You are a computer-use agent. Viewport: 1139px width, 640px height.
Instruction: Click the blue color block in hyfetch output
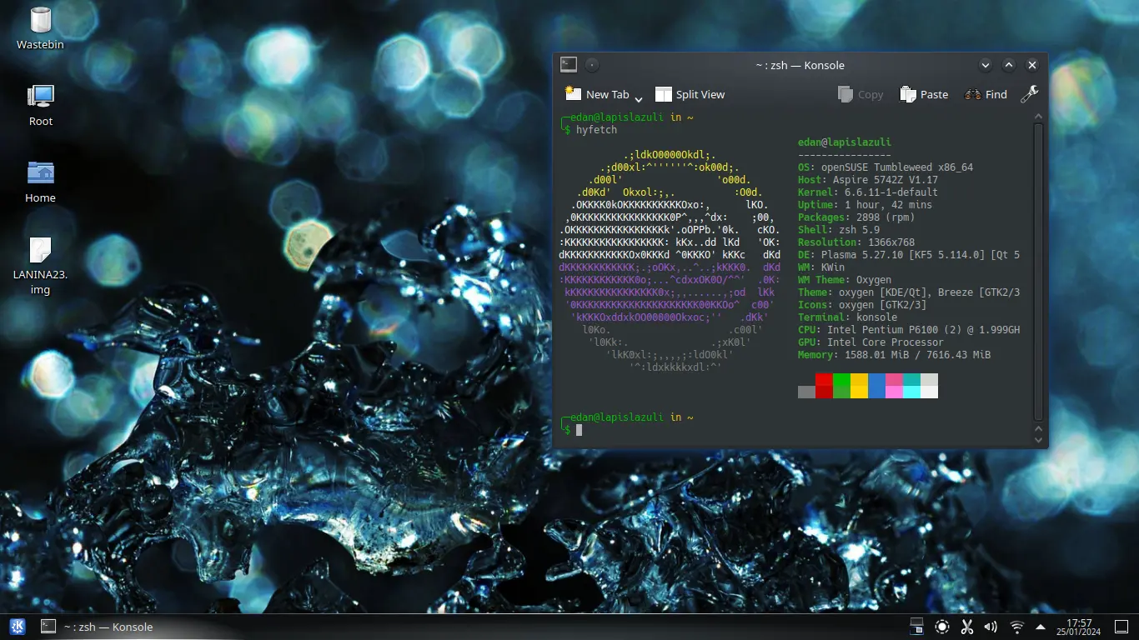876,386
